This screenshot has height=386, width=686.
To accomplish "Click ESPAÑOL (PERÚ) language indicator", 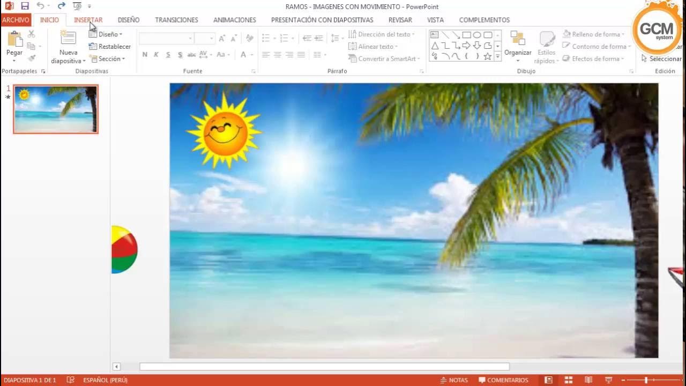I will click(105, 380).
